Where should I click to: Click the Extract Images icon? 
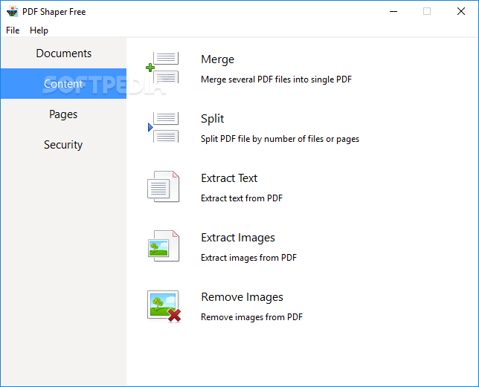point(164,246)
